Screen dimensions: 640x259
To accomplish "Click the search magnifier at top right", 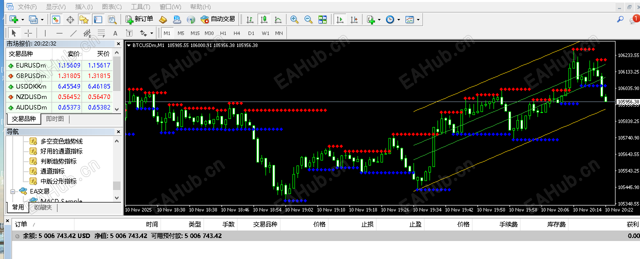I will pyautogui.click(x=620, y=19).
